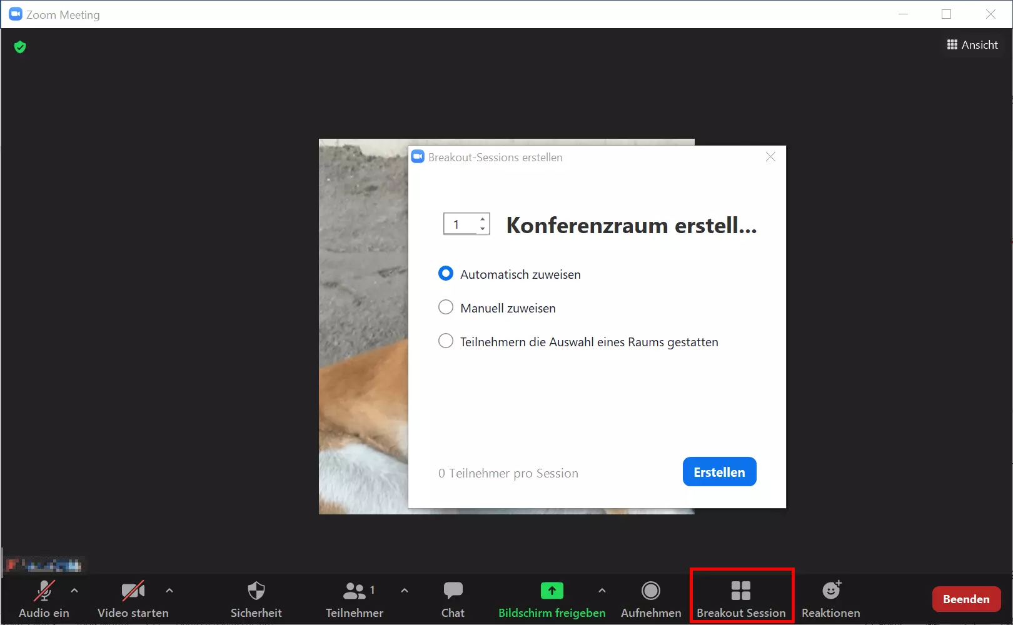This screenshot has width=1013, height=625.
Task: Click the '0 Teilnehmer pro Session' text
Action: coord(508,473)
